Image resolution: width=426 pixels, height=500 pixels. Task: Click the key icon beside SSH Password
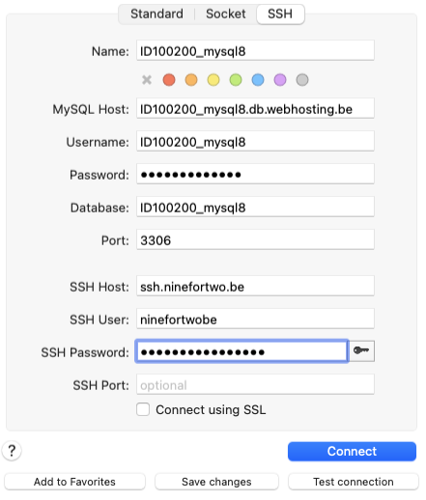point(361,350)
